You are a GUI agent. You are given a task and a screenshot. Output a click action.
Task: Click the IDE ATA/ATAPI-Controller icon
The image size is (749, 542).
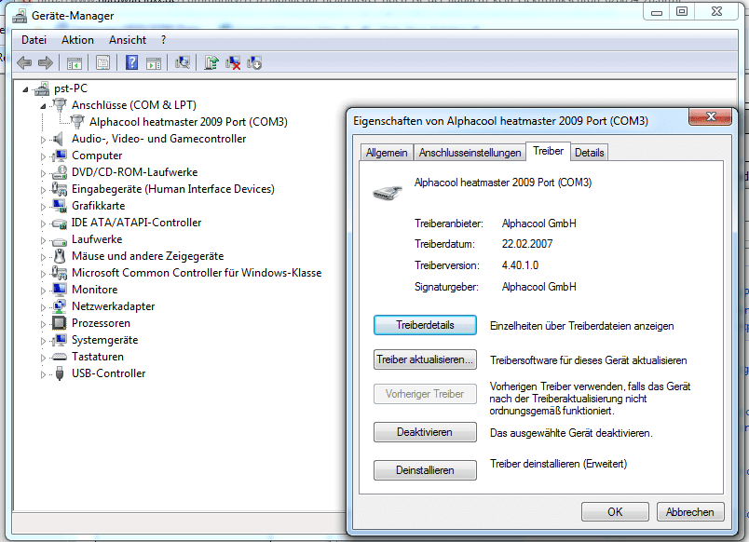(60, 223)
